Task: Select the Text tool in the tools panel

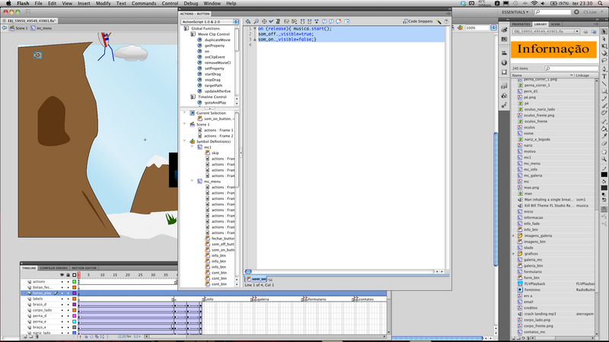Action: pyautogui.click(x=604, y=76)
